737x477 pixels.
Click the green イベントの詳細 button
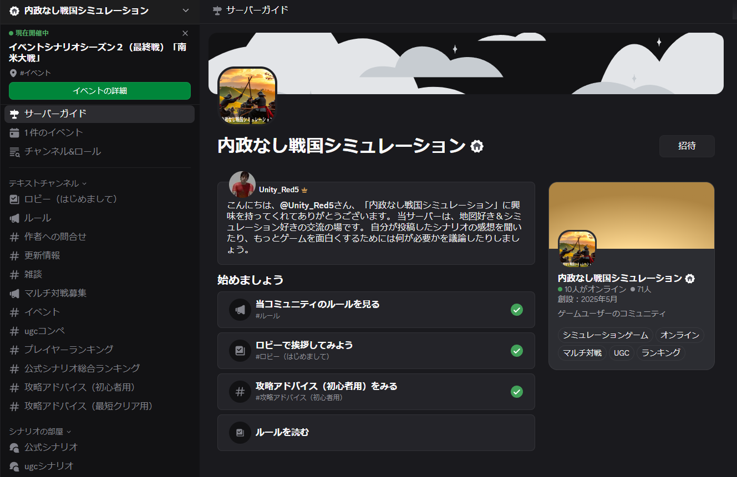click(x=99, y=91)
